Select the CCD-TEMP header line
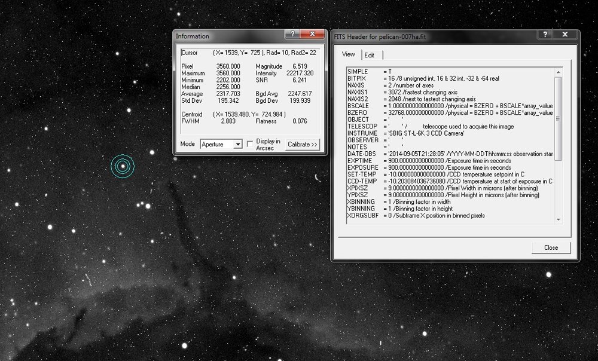Screen dimensions: 598x361 click(x=450, y=182)
